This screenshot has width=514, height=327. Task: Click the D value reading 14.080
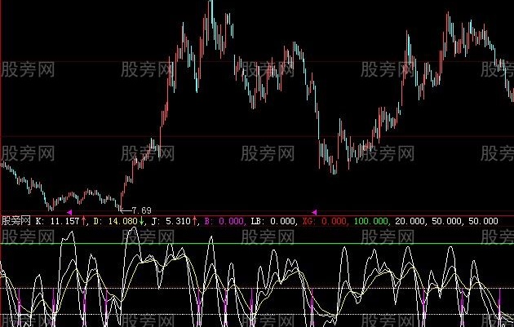click(x=122, y=221)
